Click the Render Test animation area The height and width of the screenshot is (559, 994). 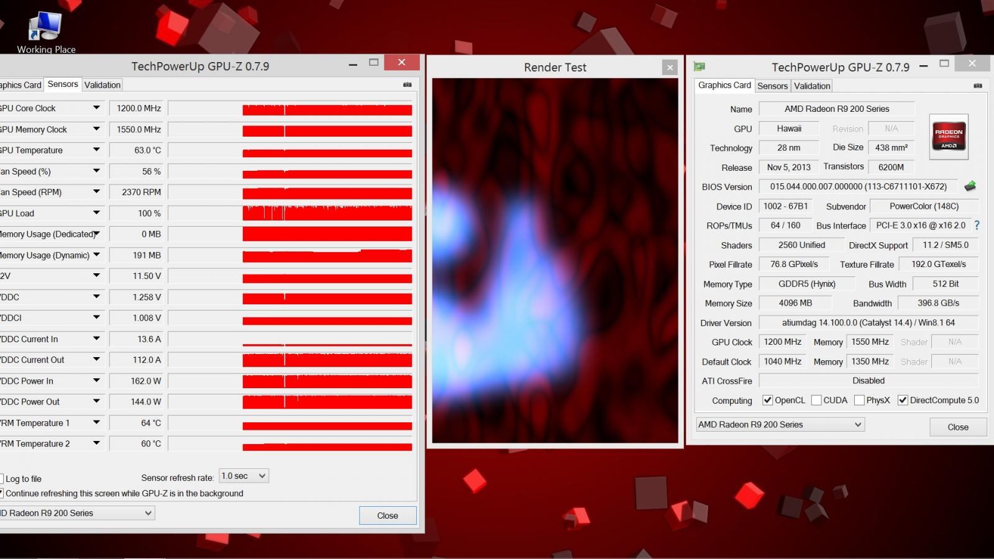click(x=555, y=260)
